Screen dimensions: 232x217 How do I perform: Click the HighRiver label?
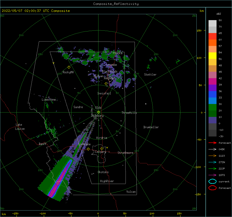coord(107,181)
